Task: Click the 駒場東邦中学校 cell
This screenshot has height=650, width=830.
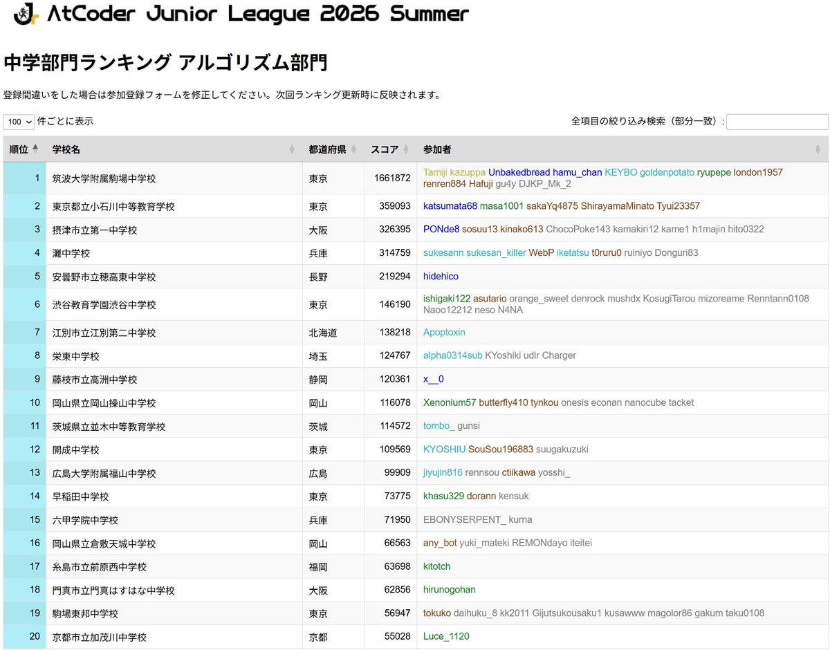Action: pos(174,614)
